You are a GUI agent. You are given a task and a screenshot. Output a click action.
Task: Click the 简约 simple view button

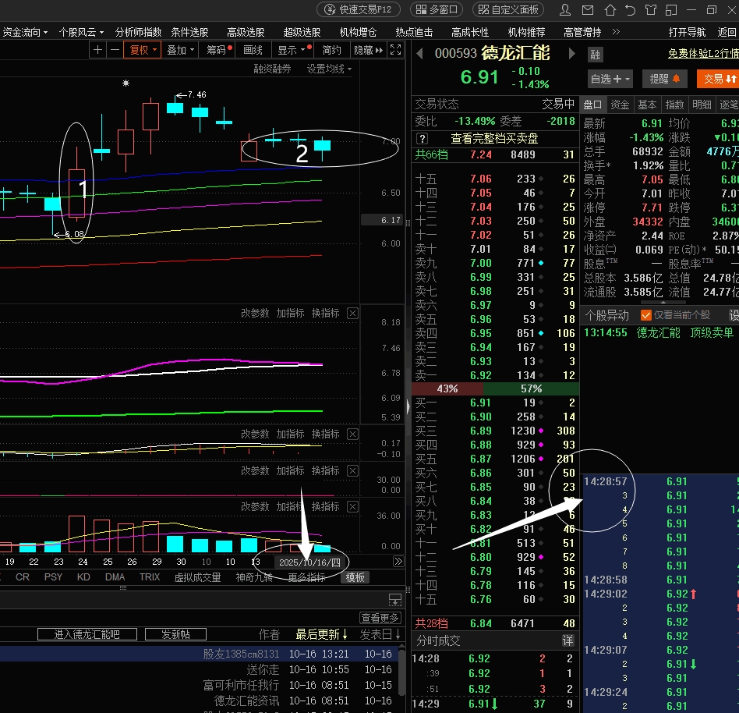click(x=331, y=50)
